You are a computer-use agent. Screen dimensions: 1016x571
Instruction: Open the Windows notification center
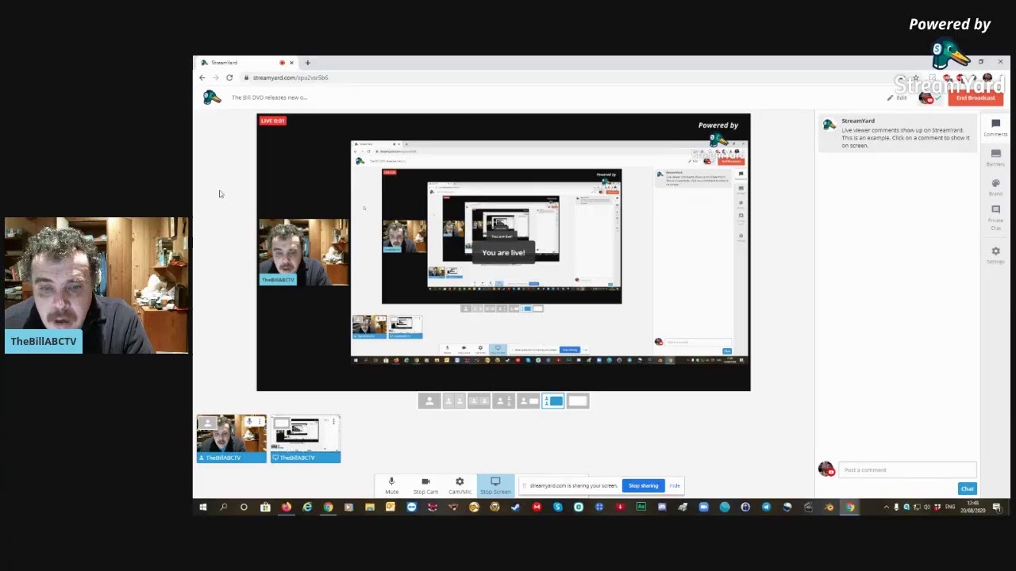996,508
